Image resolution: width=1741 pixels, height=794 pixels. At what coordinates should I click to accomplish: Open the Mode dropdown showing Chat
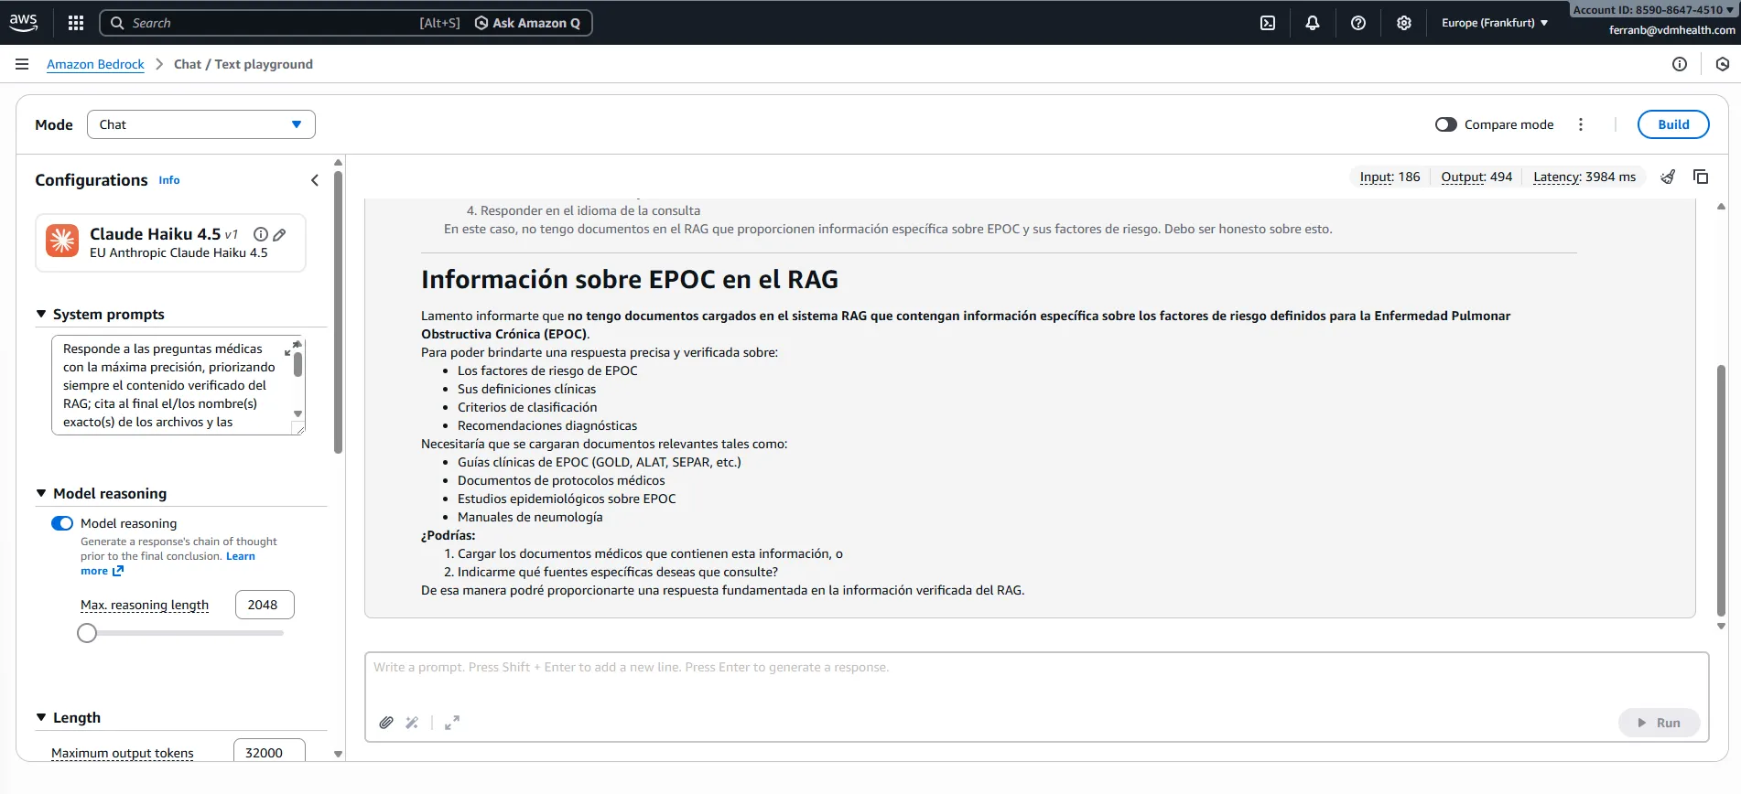(201, 124)
